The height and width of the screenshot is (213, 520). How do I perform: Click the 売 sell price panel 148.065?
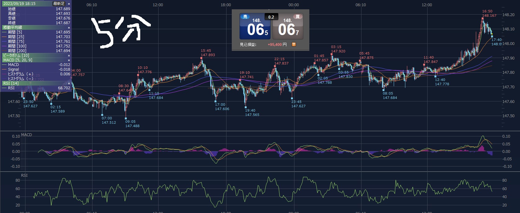(x=255, y=26)
